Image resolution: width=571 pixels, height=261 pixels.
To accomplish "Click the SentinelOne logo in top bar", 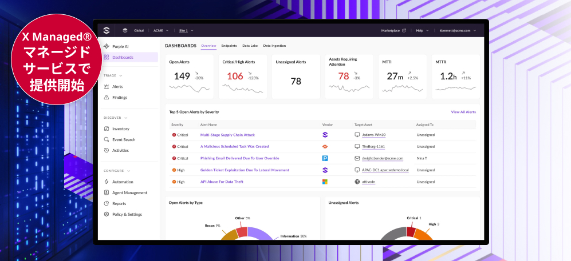I will [x=107, y=30].
